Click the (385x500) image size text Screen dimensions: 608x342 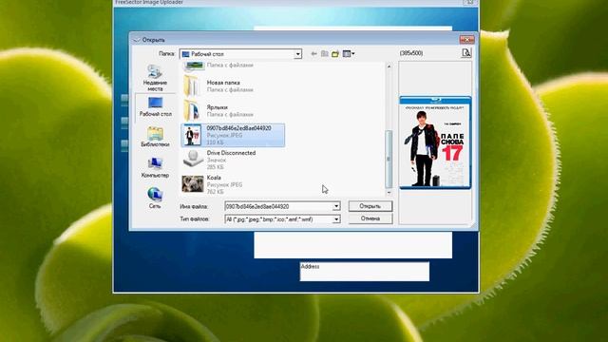click(411, 53)
